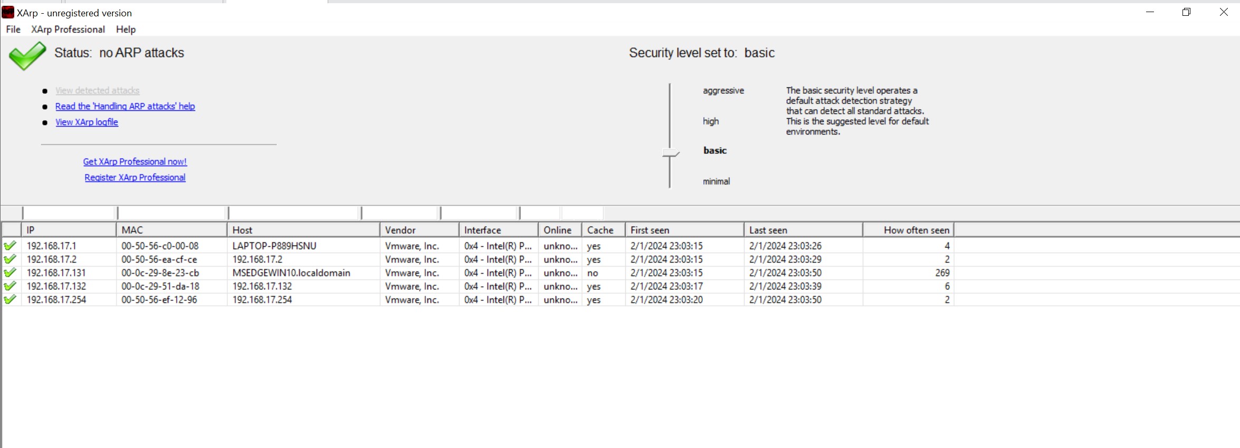Screen dimensions: 1240x448
Task: Click green checkmark icon for 192.168.17.132
Action: [x=10, y=286]
